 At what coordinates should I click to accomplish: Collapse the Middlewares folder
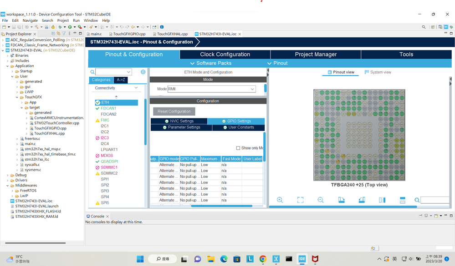[x=8, y=186]
